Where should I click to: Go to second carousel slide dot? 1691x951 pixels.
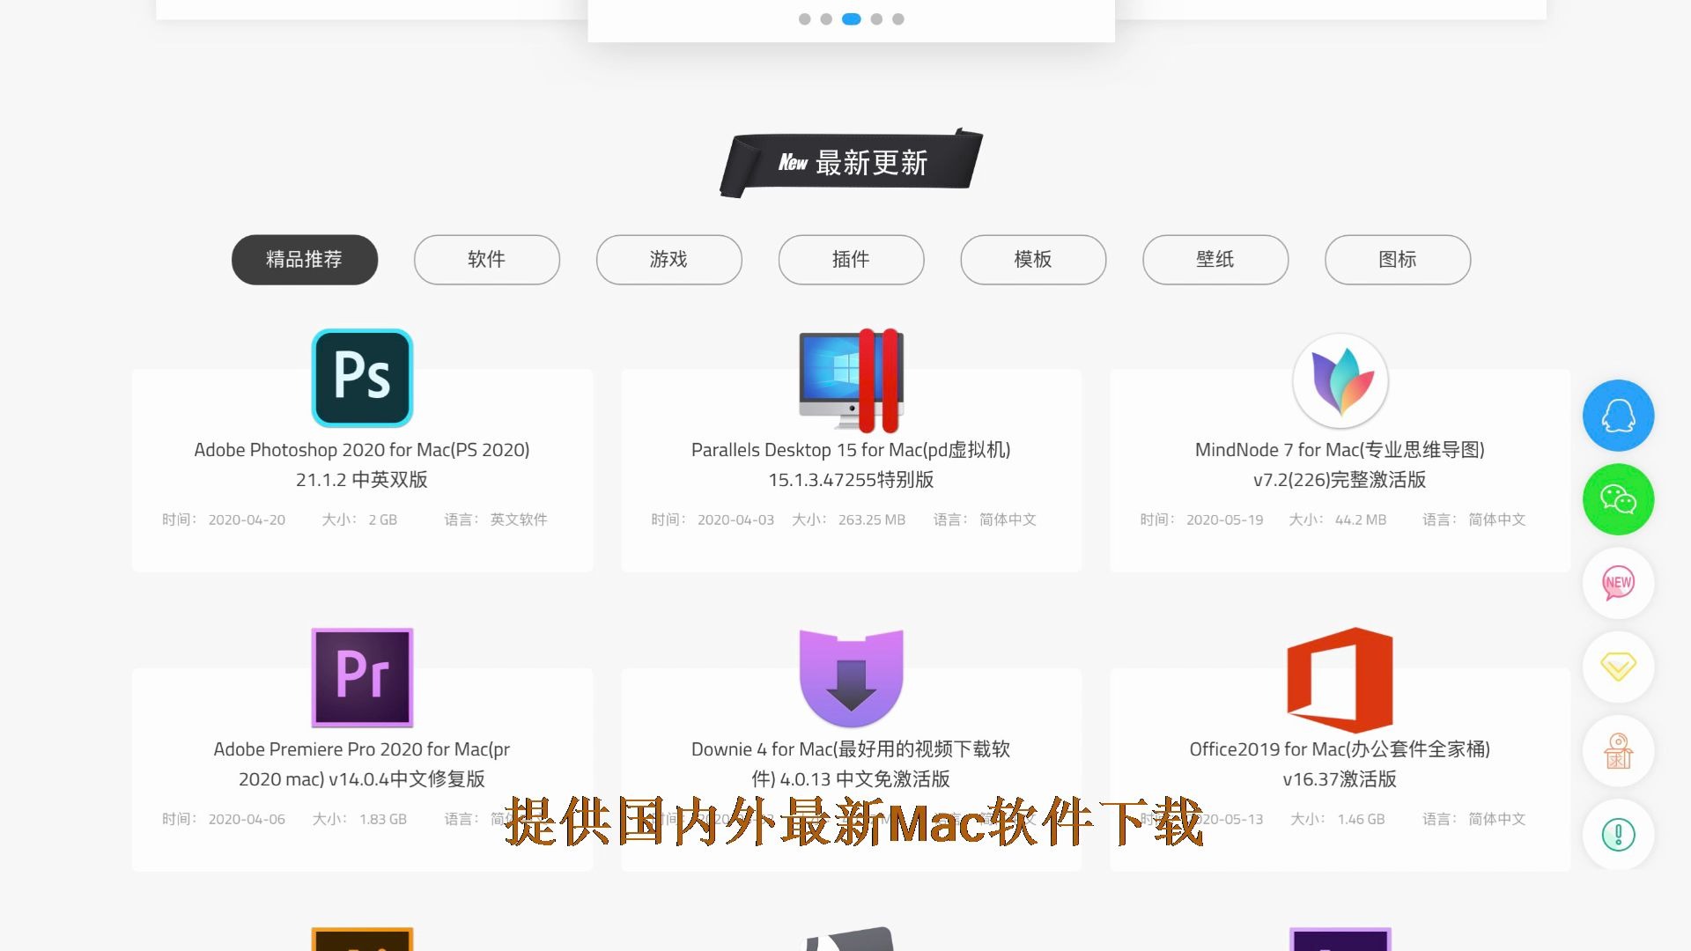[x=826, y=19]
